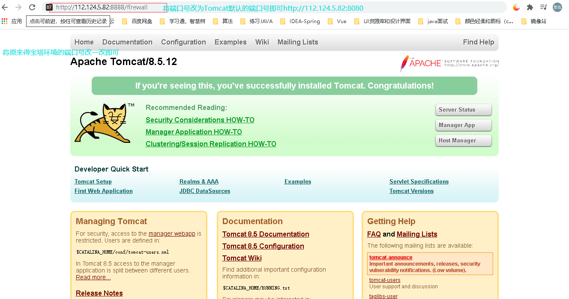569x299 pixels.
Task: Click the Host Manager button
Action: coord(463,140)
